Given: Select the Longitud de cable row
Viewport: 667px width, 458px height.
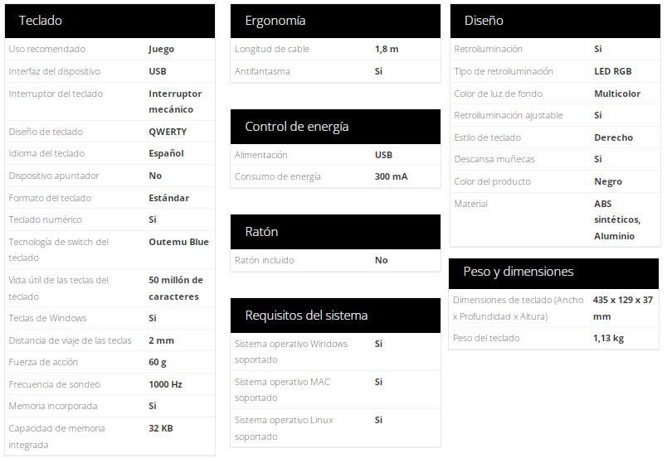Looking at the screenshot, I should pyautogui.click(x=335, y=49).
